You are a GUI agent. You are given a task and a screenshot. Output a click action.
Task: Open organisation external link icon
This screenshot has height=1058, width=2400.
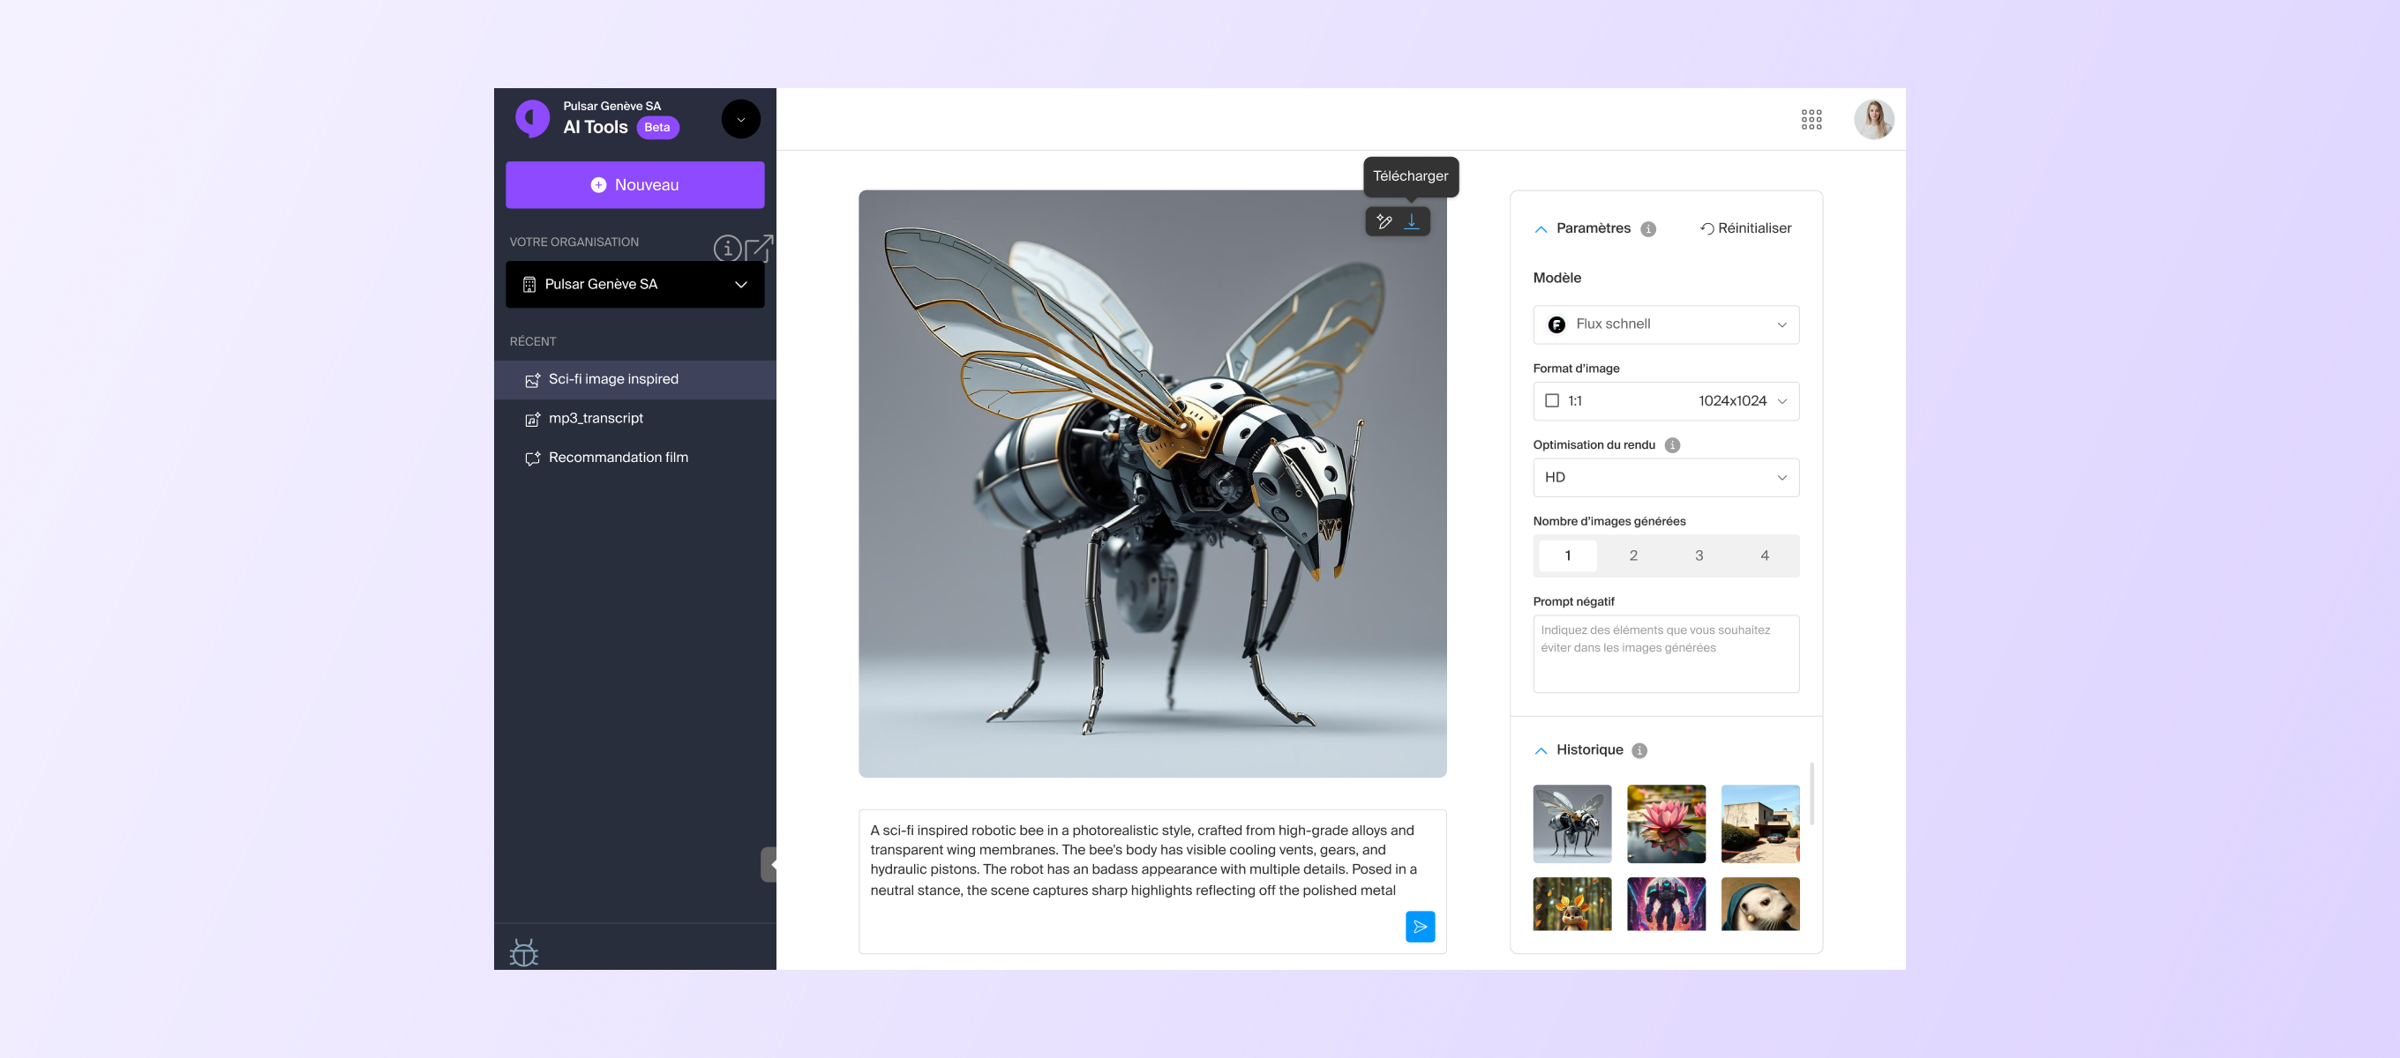point(759,248)
